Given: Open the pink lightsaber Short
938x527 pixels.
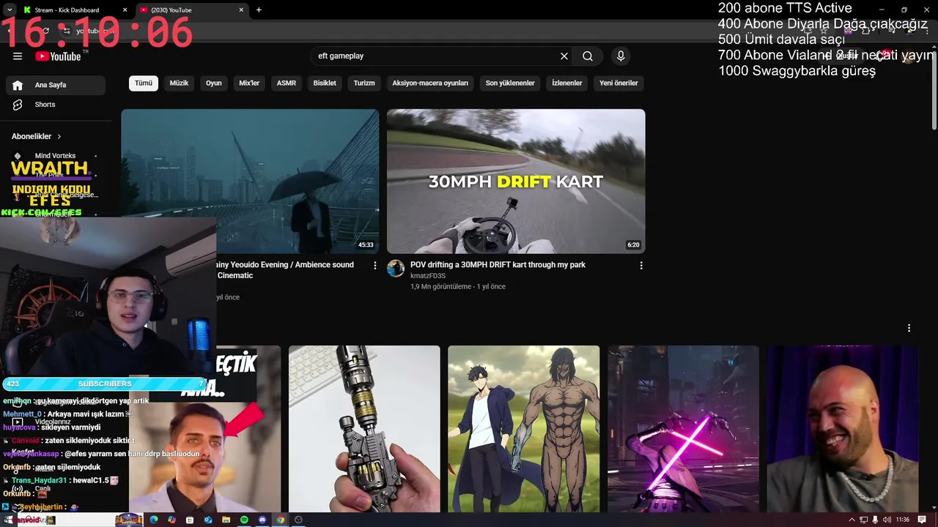Looking at the screenshot, I should (683, 429).
